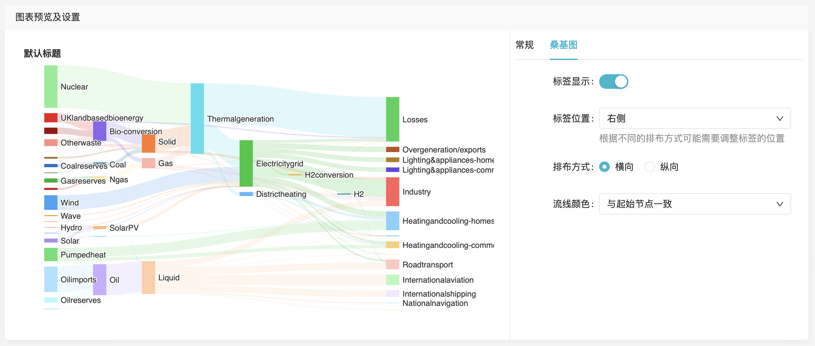
Task: Click the UKlandbasedbioenergy node bar
Action: [51, 118]
